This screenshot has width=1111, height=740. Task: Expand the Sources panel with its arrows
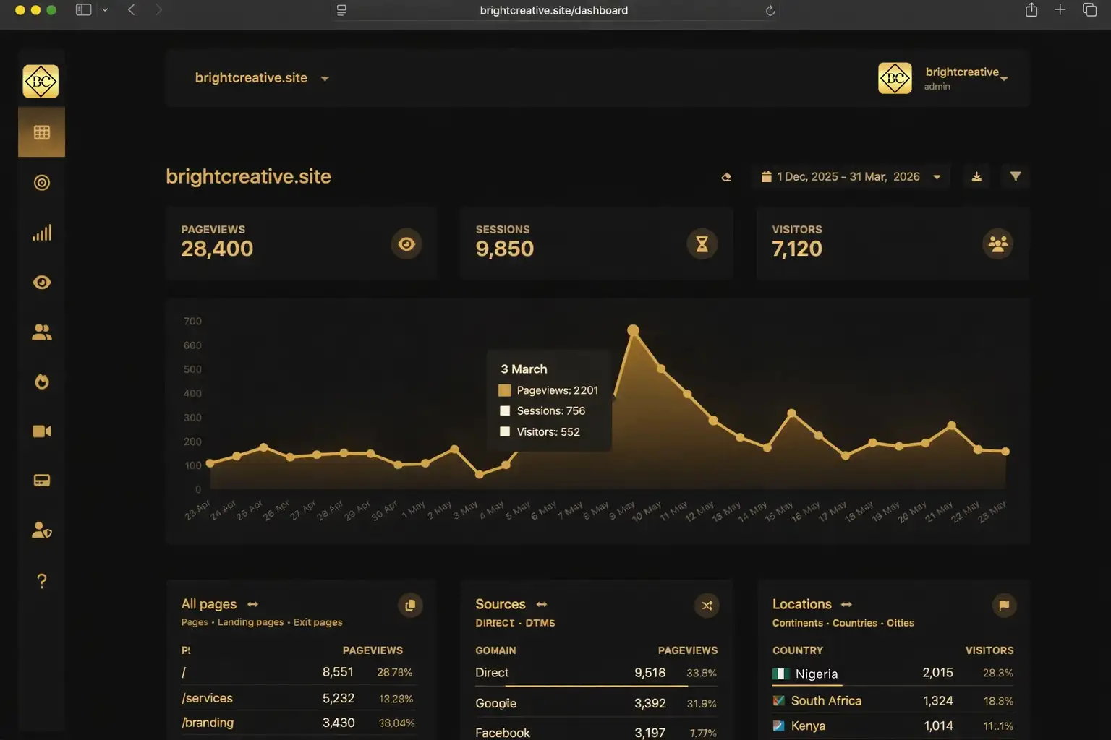542,604
